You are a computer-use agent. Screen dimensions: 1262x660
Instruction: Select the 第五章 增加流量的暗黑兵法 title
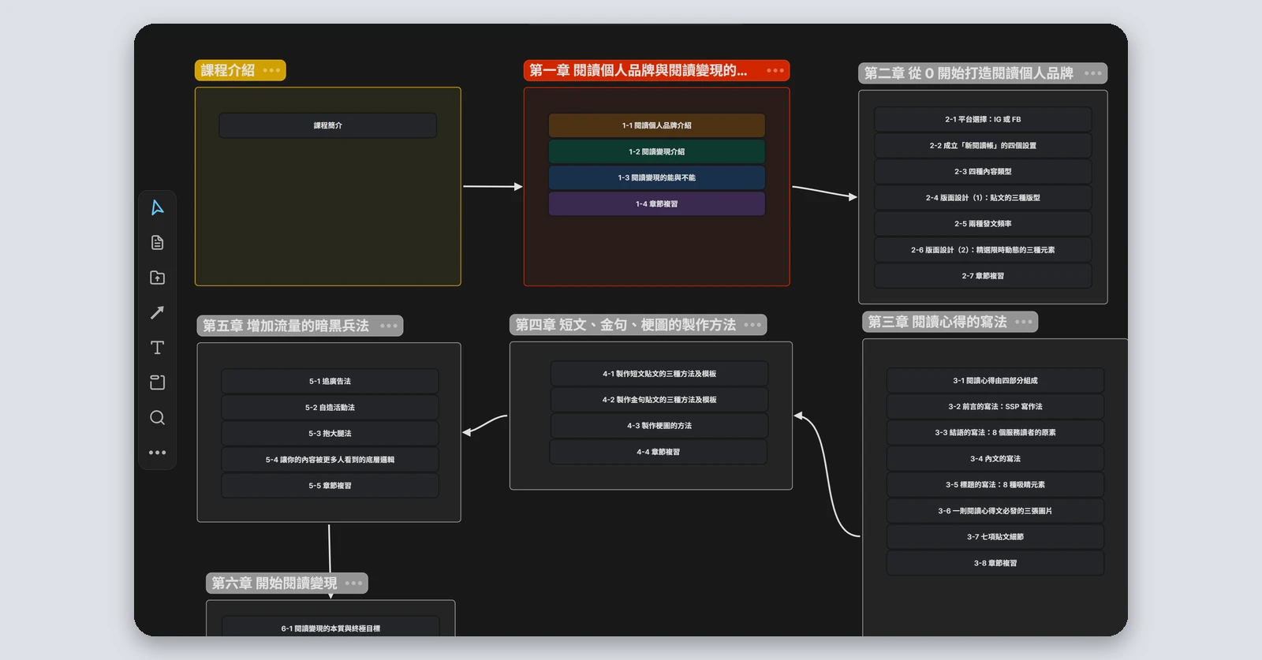coord(286,326)
